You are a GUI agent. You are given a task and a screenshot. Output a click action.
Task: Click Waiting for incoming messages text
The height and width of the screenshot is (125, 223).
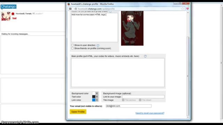point(15,34)
